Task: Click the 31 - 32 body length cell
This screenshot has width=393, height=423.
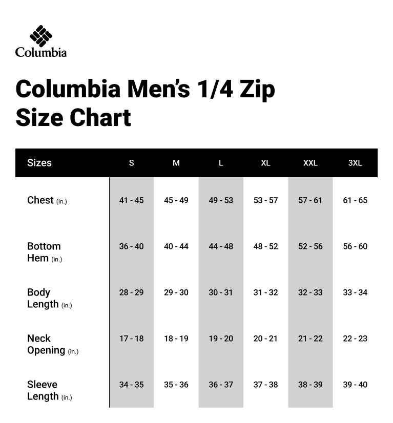Action: 265,292
